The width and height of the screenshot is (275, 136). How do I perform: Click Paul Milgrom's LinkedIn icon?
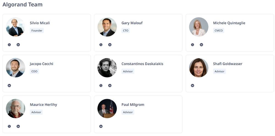101,126
